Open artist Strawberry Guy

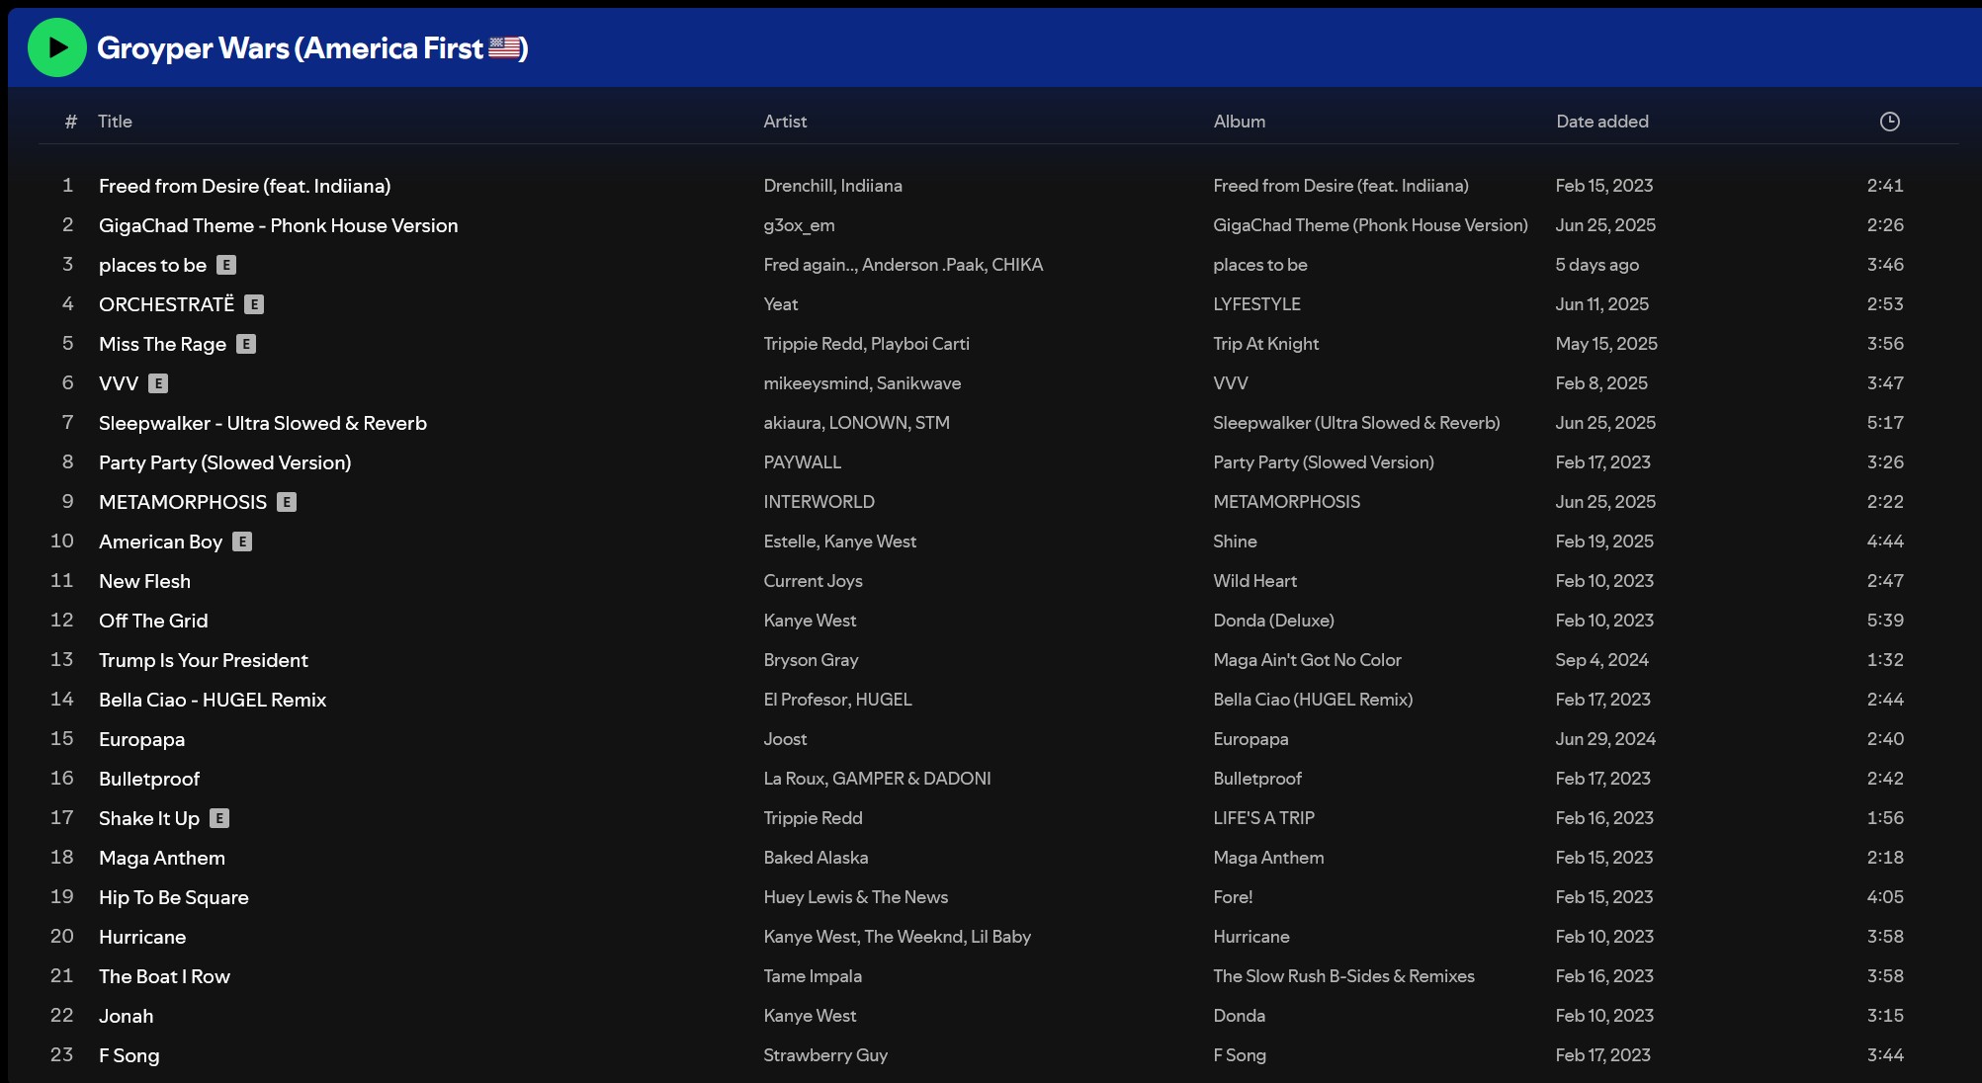825,1055
